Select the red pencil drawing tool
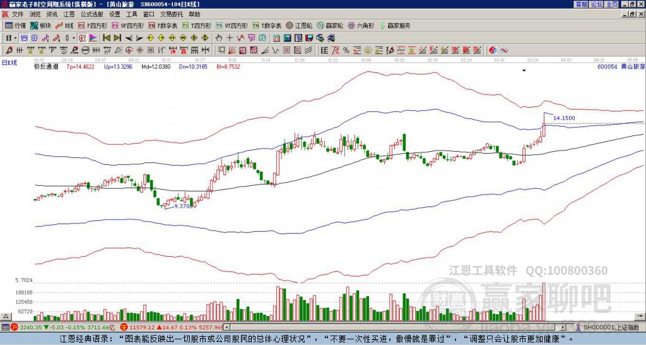The height and width of the screenshot is (345, 646). [x=9, y=50]
